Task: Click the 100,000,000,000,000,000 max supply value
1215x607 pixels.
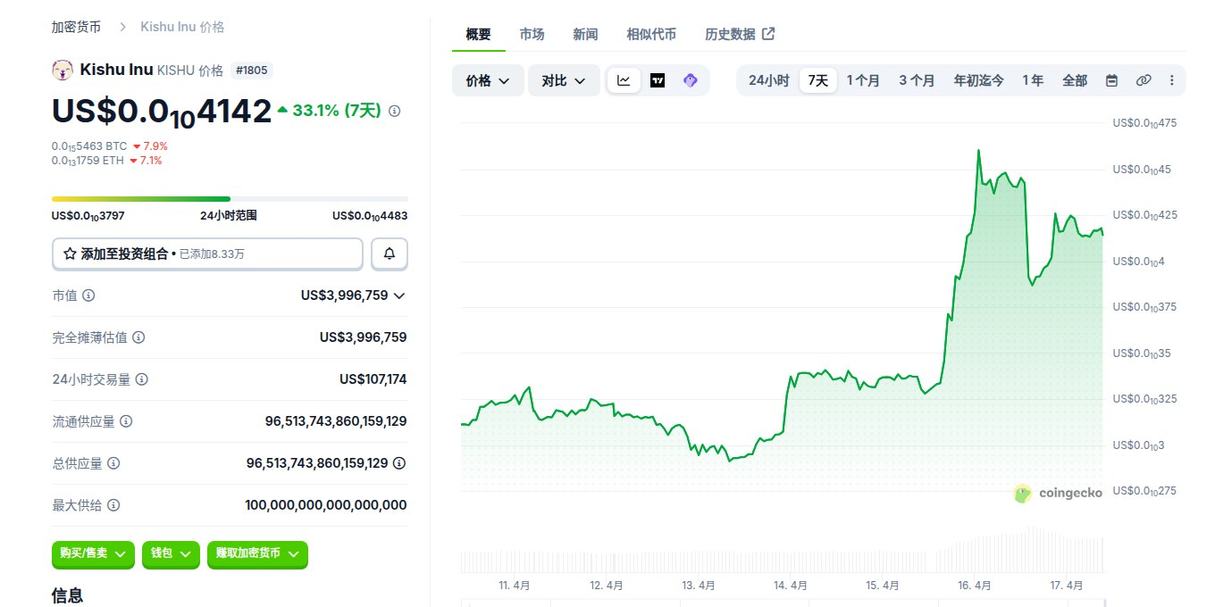Action: 326,505
